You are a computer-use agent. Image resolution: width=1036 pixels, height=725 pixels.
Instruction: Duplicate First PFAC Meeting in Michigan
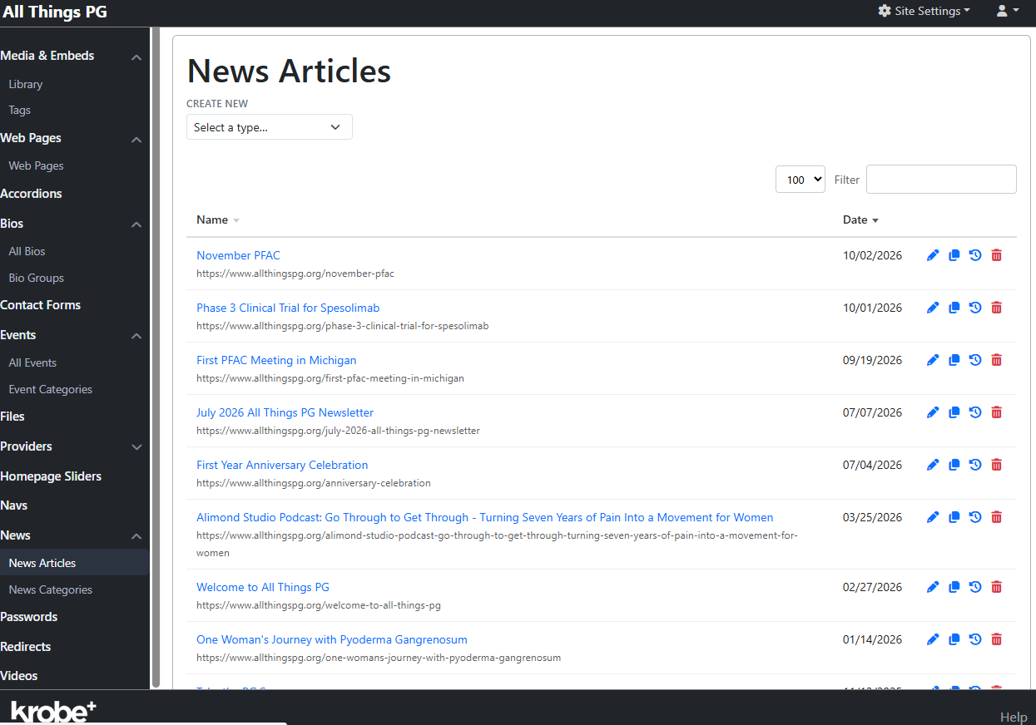954,360
